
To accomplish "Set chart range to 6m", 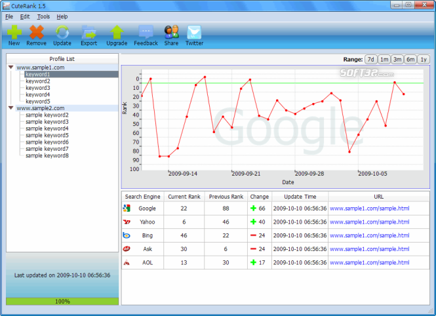I will [410, 60].
